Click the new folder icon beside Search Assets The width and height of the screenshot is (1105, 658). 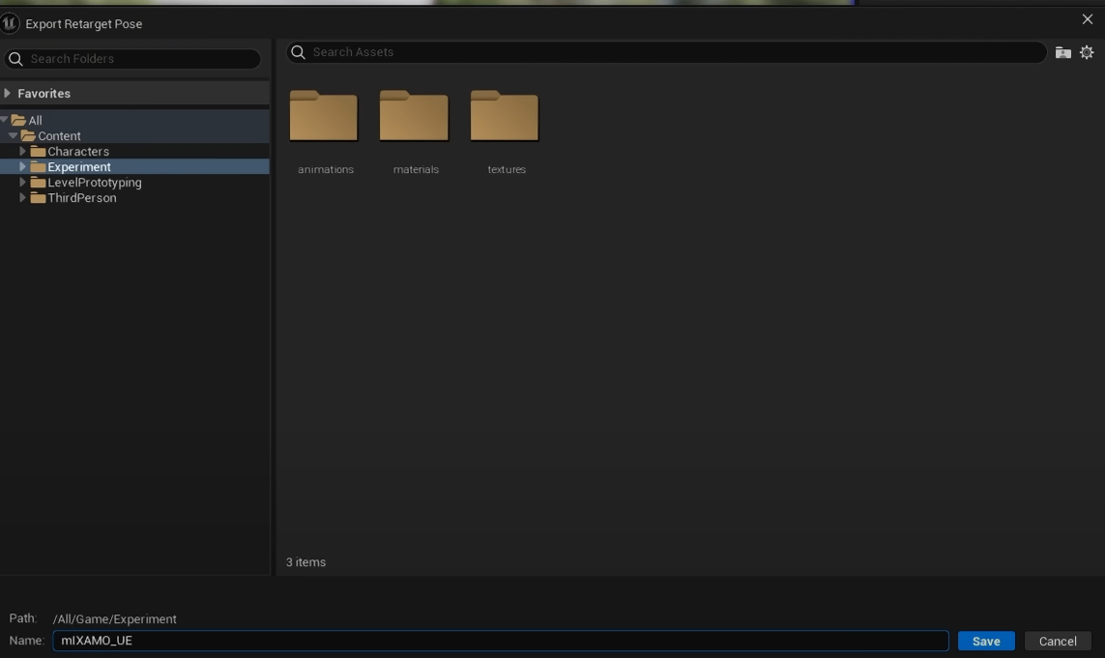tap(1062, 52)
